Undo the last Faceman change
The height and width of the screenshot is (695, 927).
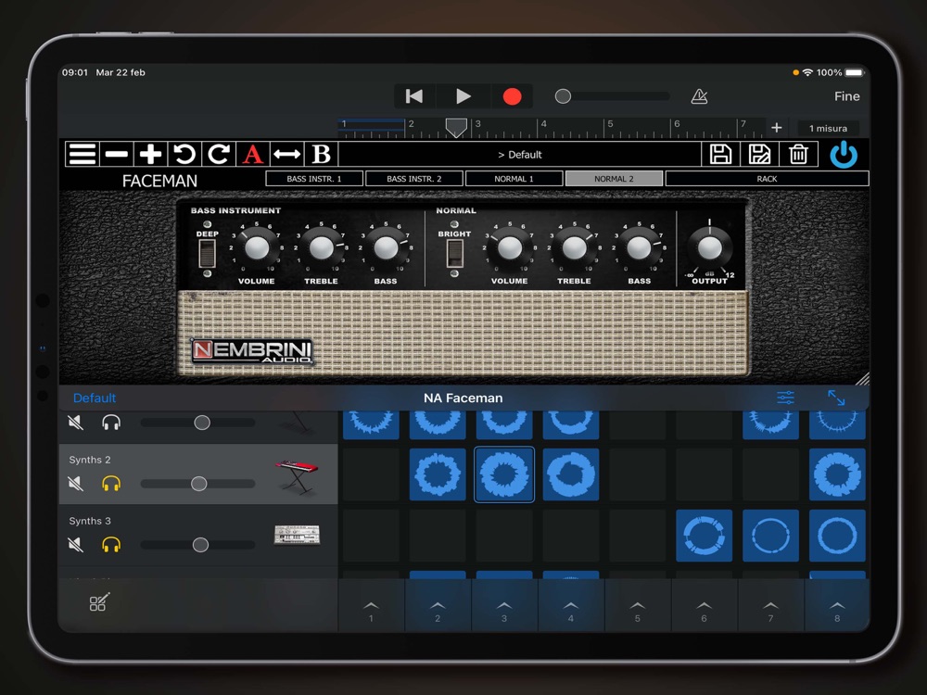(184, 154)
